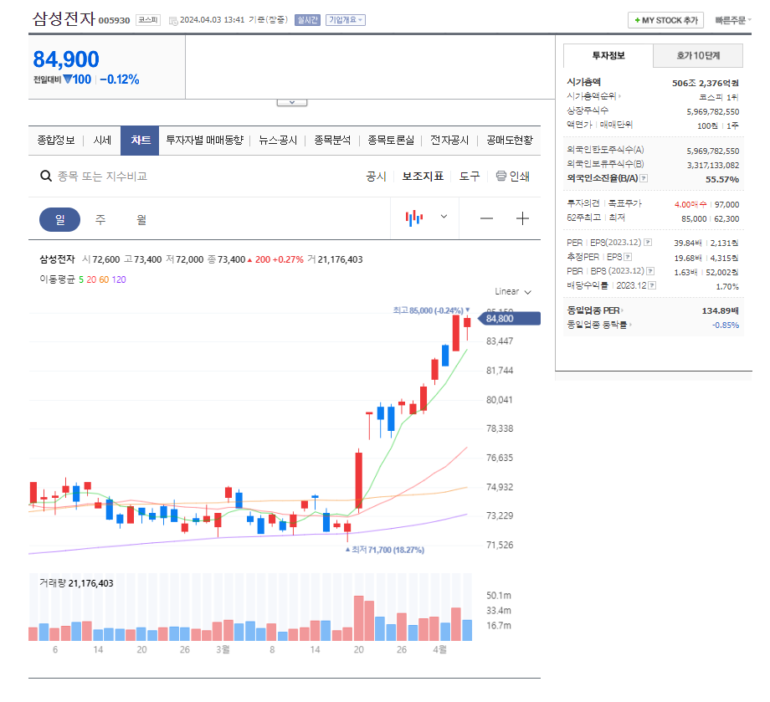Click the 인쇄 print button

tap(519, 177)
